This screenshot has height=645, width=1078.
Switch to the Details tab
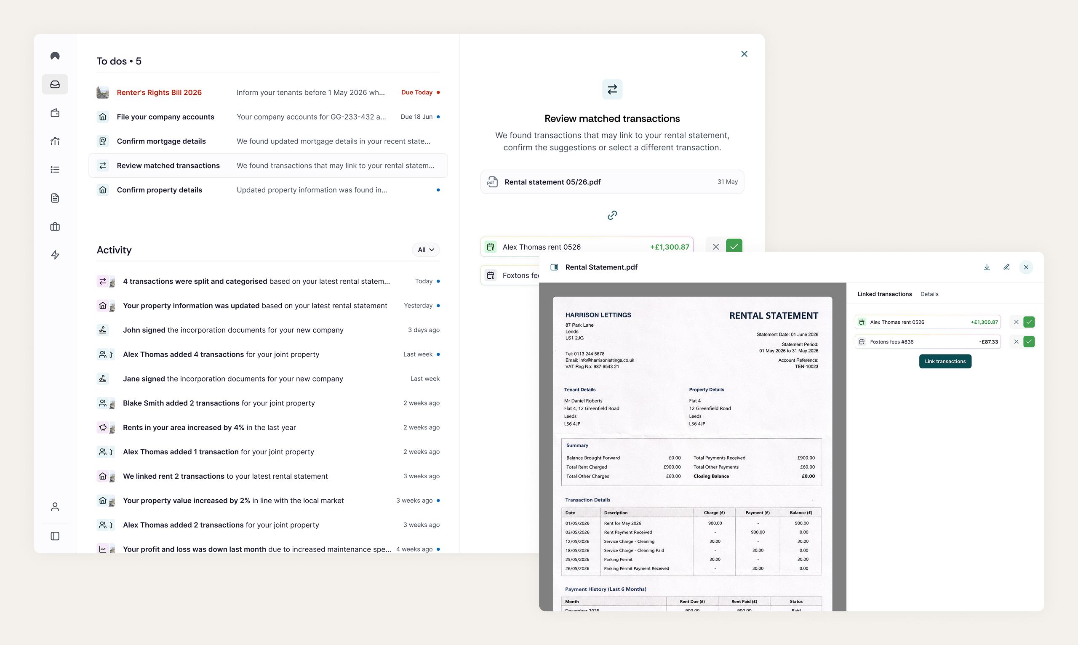click(929, 294)
